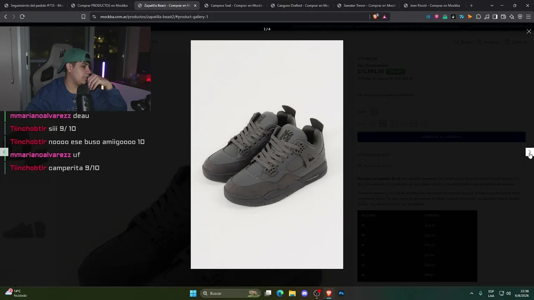The image size is (534, 300).
Task: Go forward in browser history
Action: 13,17
